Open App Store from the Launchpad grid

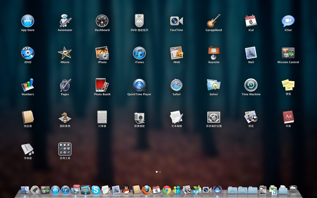(x=28, y=21)
